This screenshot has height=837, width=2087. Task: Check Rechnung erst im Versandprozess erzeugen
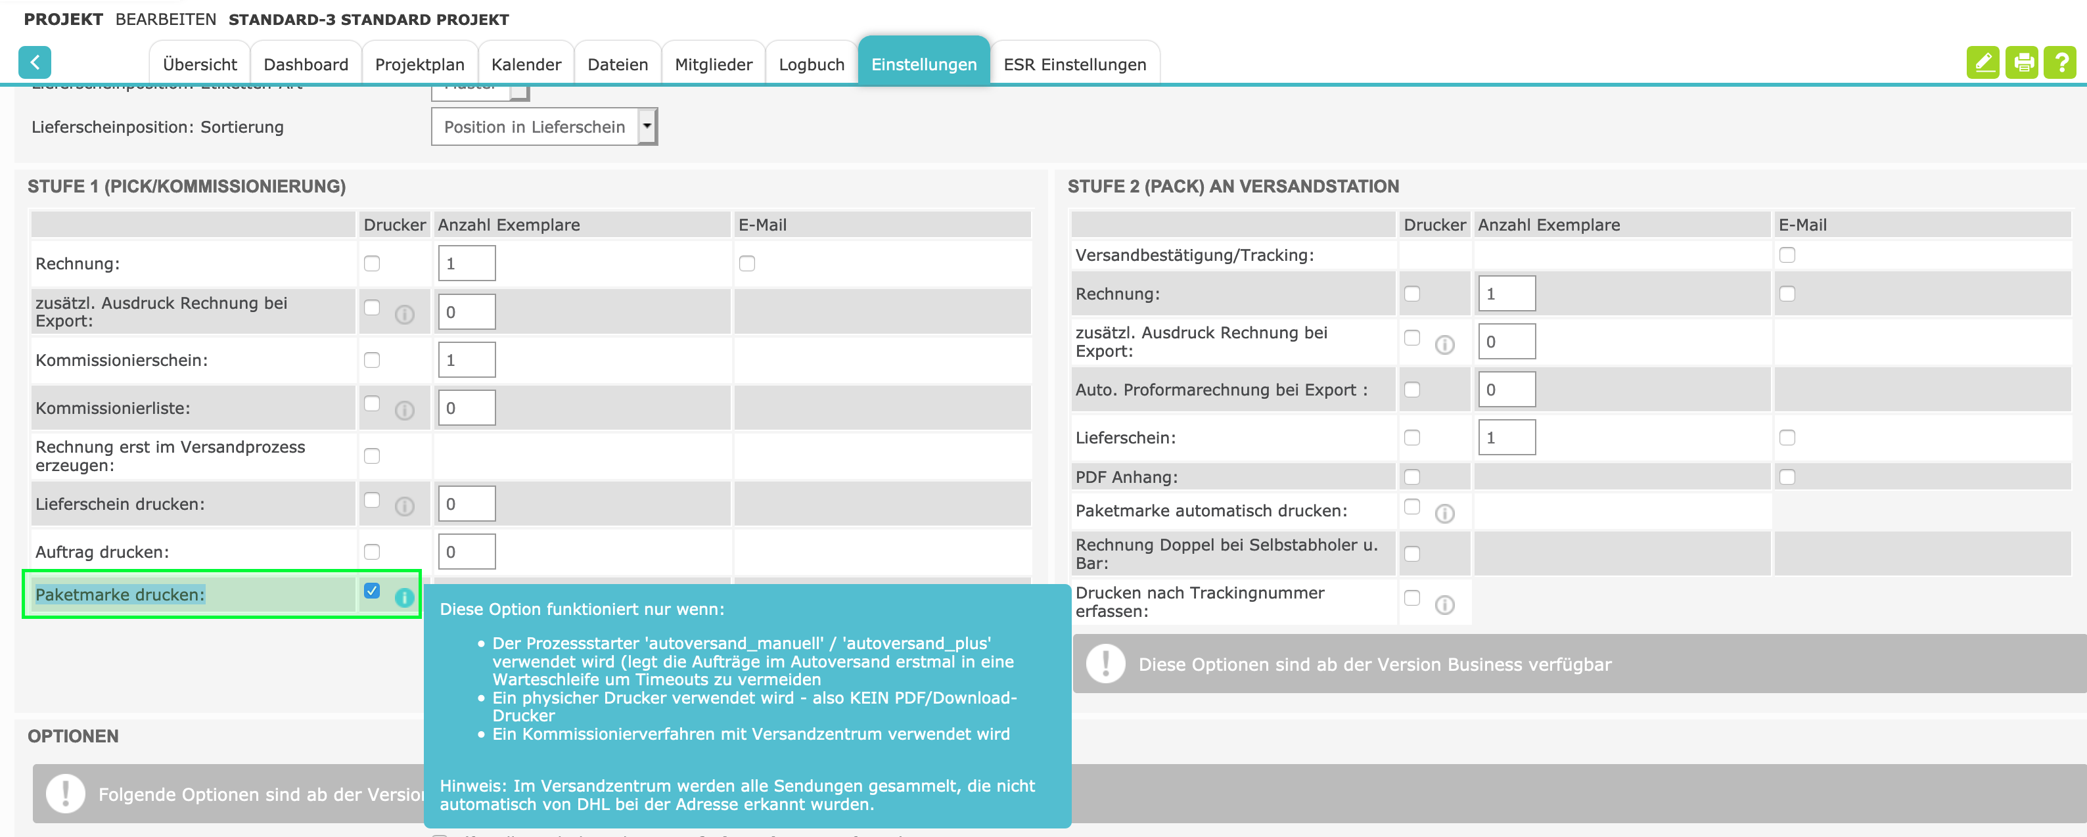pyautogui.click(x=372, y=456)
